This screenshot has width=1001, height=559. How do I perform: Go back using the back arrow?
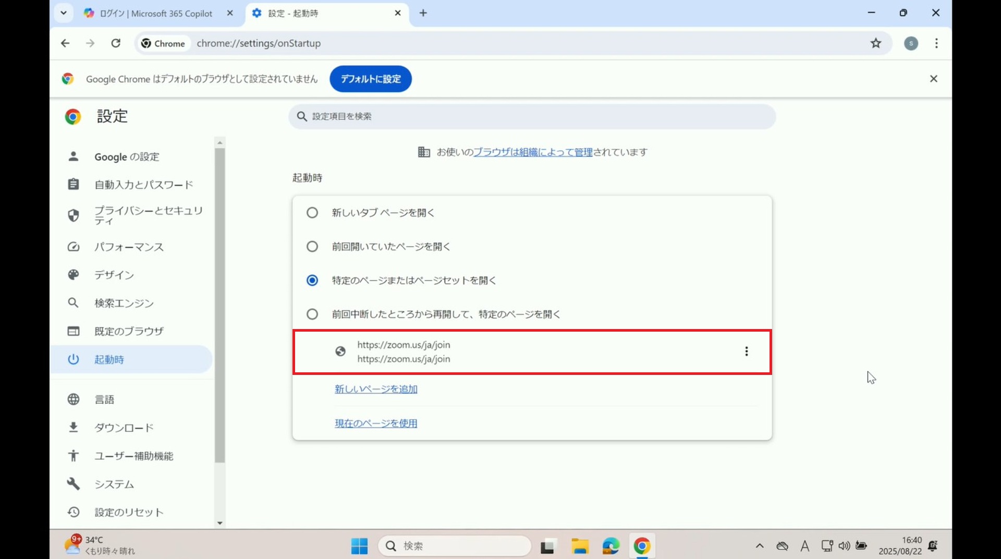tap(65, 43)
